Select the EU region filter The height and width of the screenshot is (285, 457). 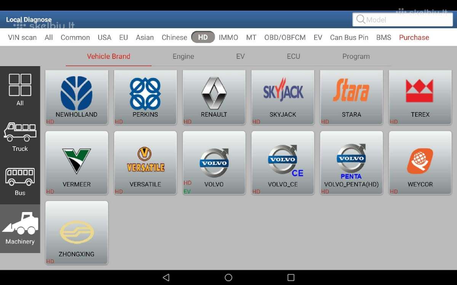(123, 37)
